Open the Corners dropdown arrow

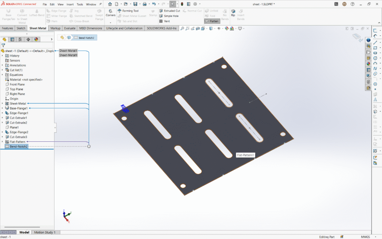tap(110, 22)
